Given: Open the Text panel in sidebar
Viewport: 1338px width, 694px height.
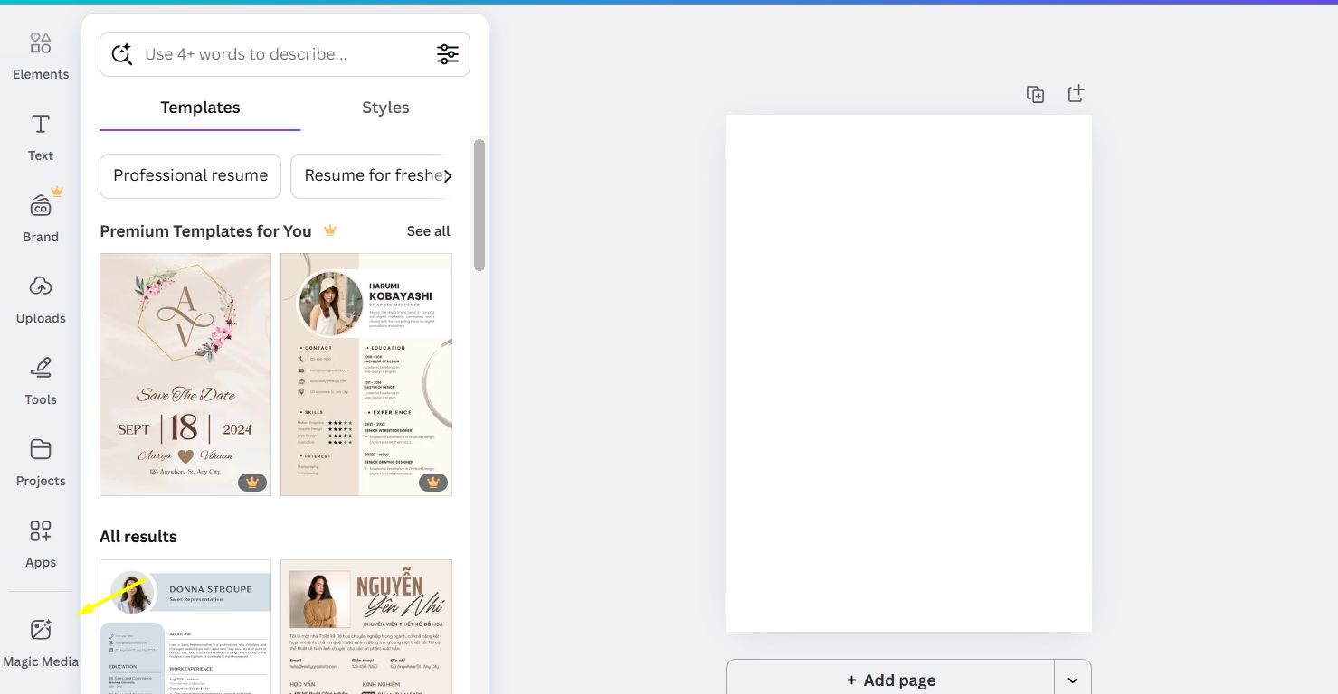Looking at the screenshot, I should (41, 137).
